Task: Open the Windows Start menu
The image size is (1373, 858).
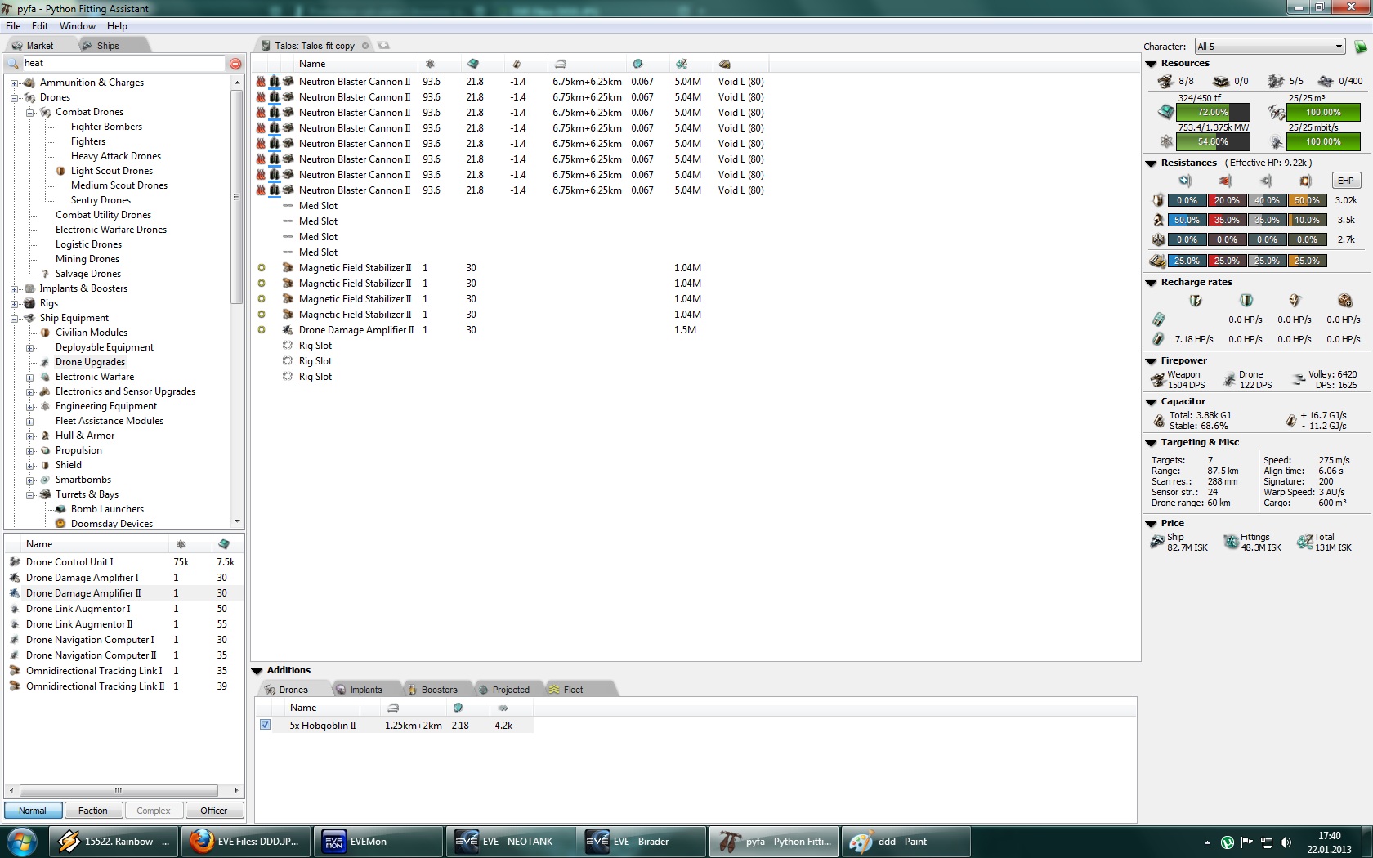Action: pyautogui.click(x=21, y=841)
